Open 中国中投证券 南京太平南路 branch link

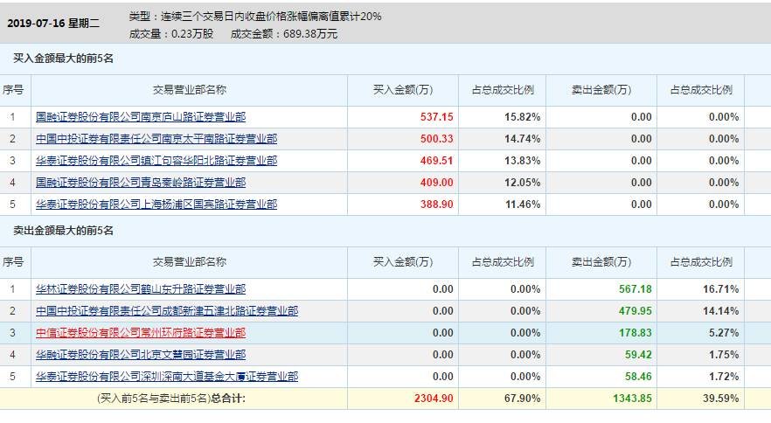[x=156, y=138]
